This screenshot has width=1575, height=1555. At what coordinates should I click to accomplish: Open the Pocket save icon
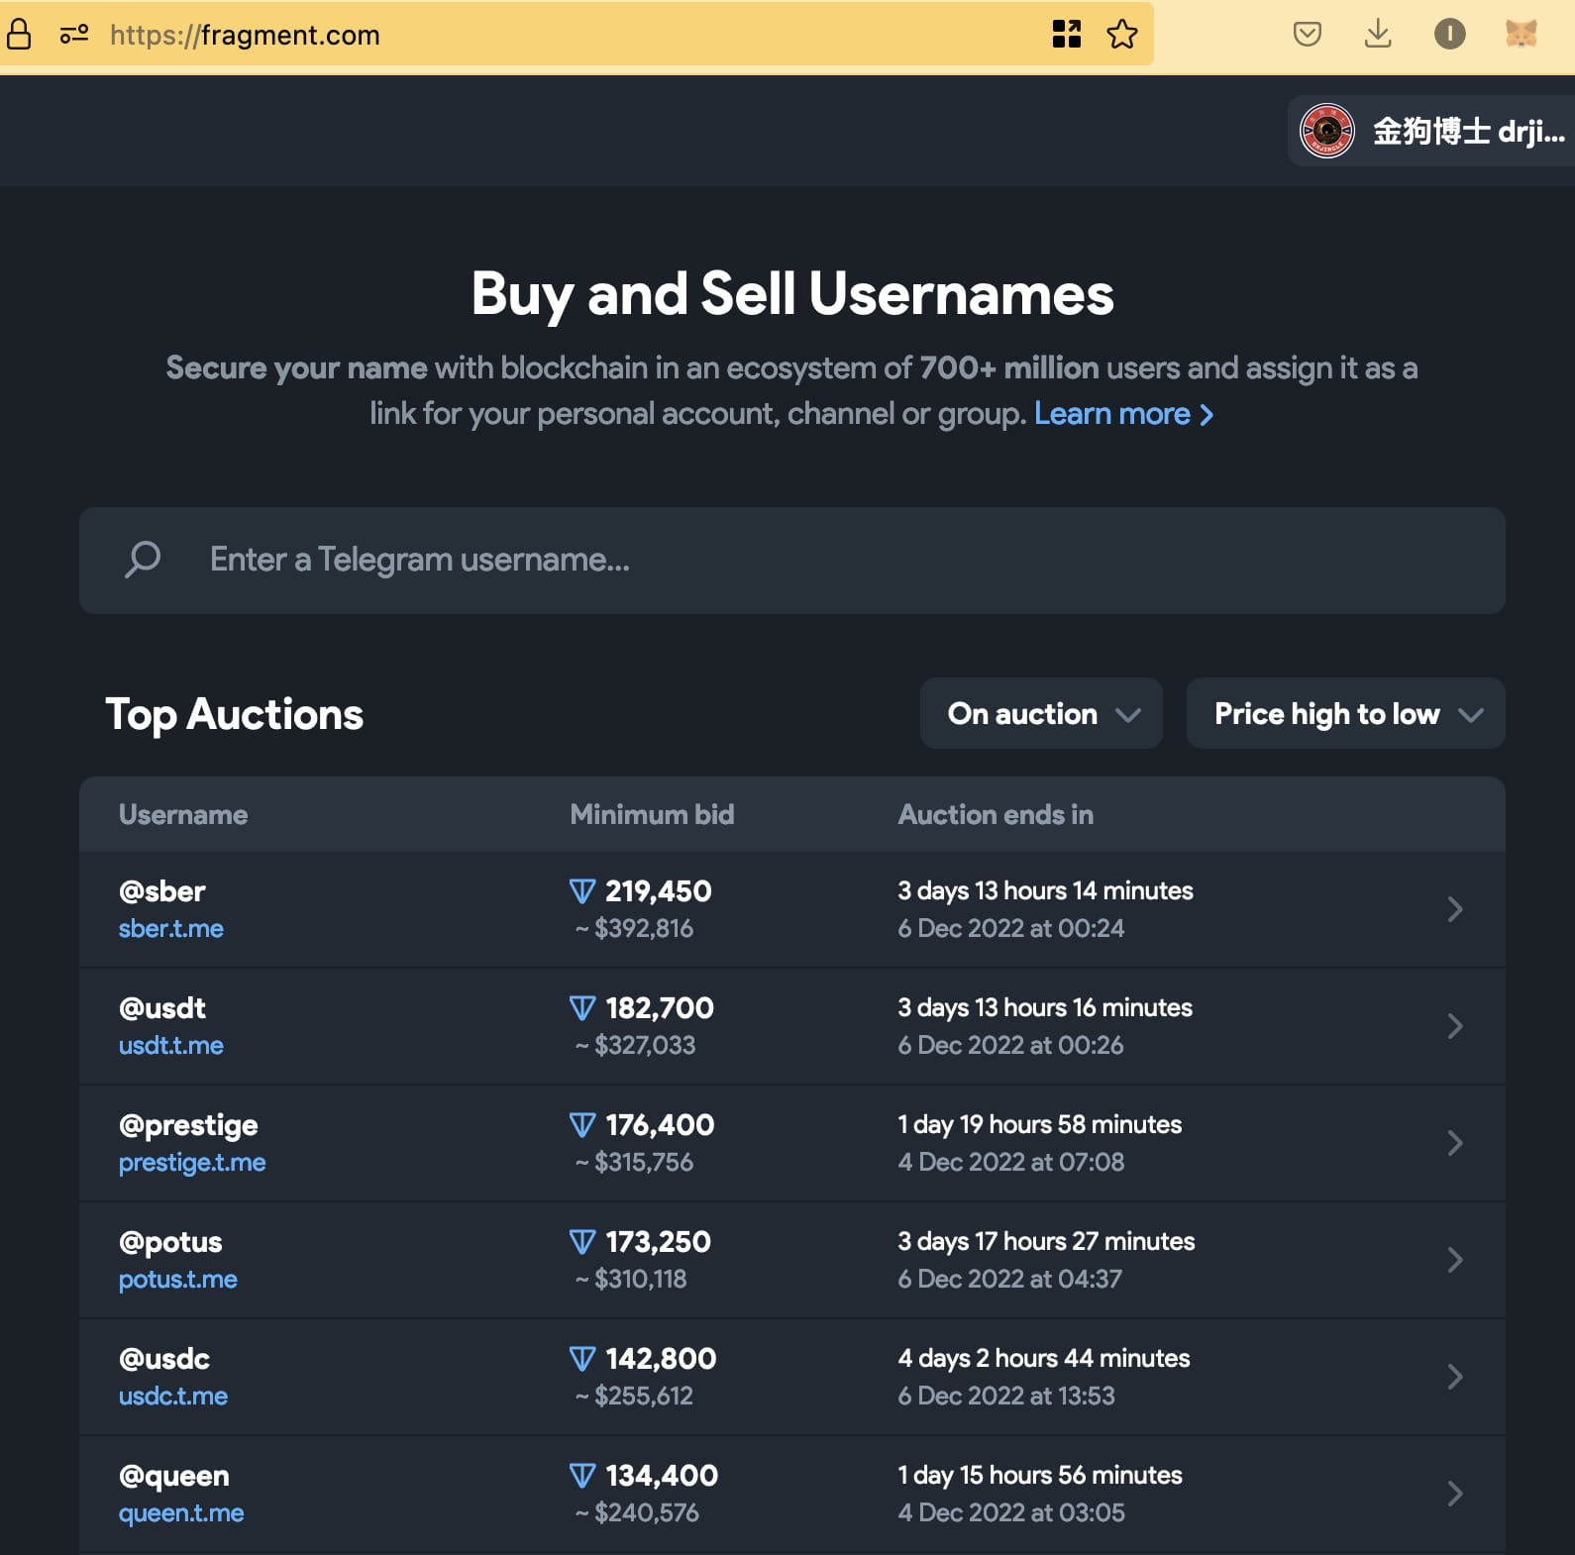pos(1307,35)
